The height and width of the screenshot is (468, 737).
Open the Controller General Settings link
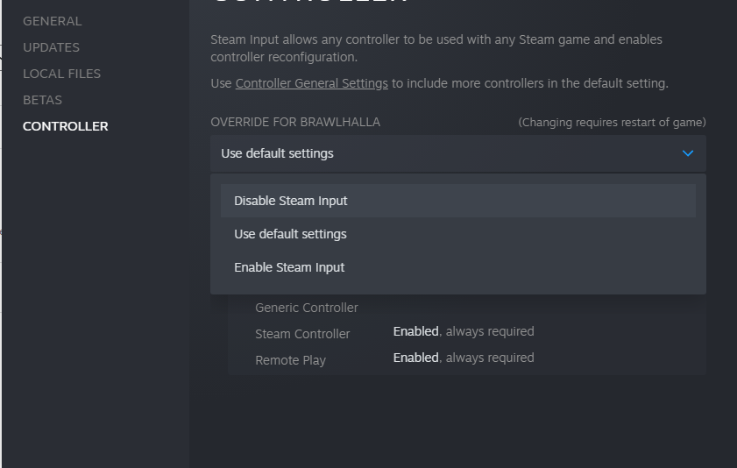[x=311, y=83]
